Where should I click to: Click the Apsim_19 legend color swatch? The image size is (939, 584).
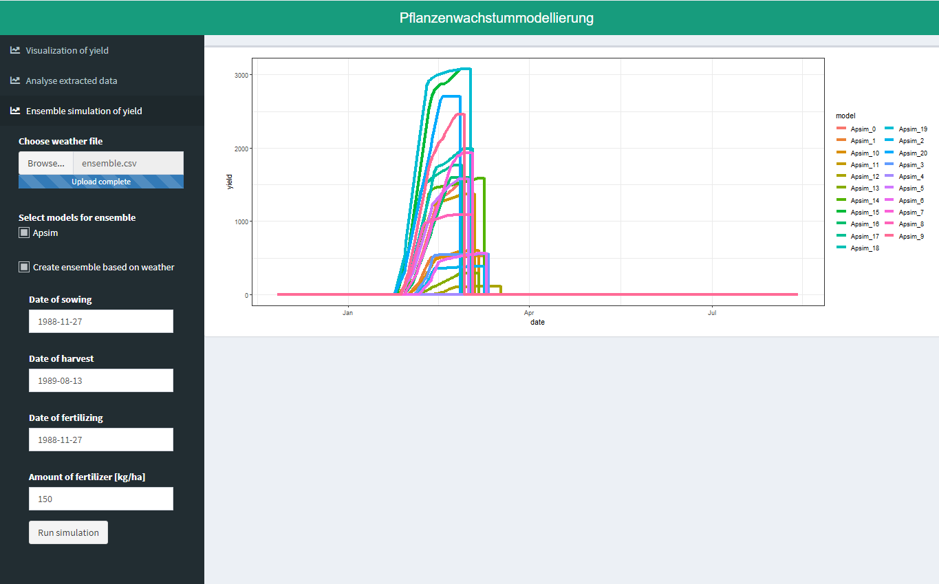pos(889,129)
